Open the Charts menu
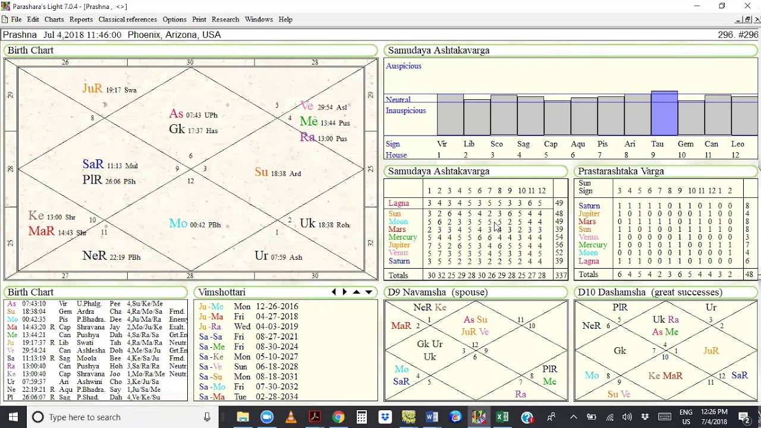Image resolution: width=761 pixels, height=428 pixels. 54,20
